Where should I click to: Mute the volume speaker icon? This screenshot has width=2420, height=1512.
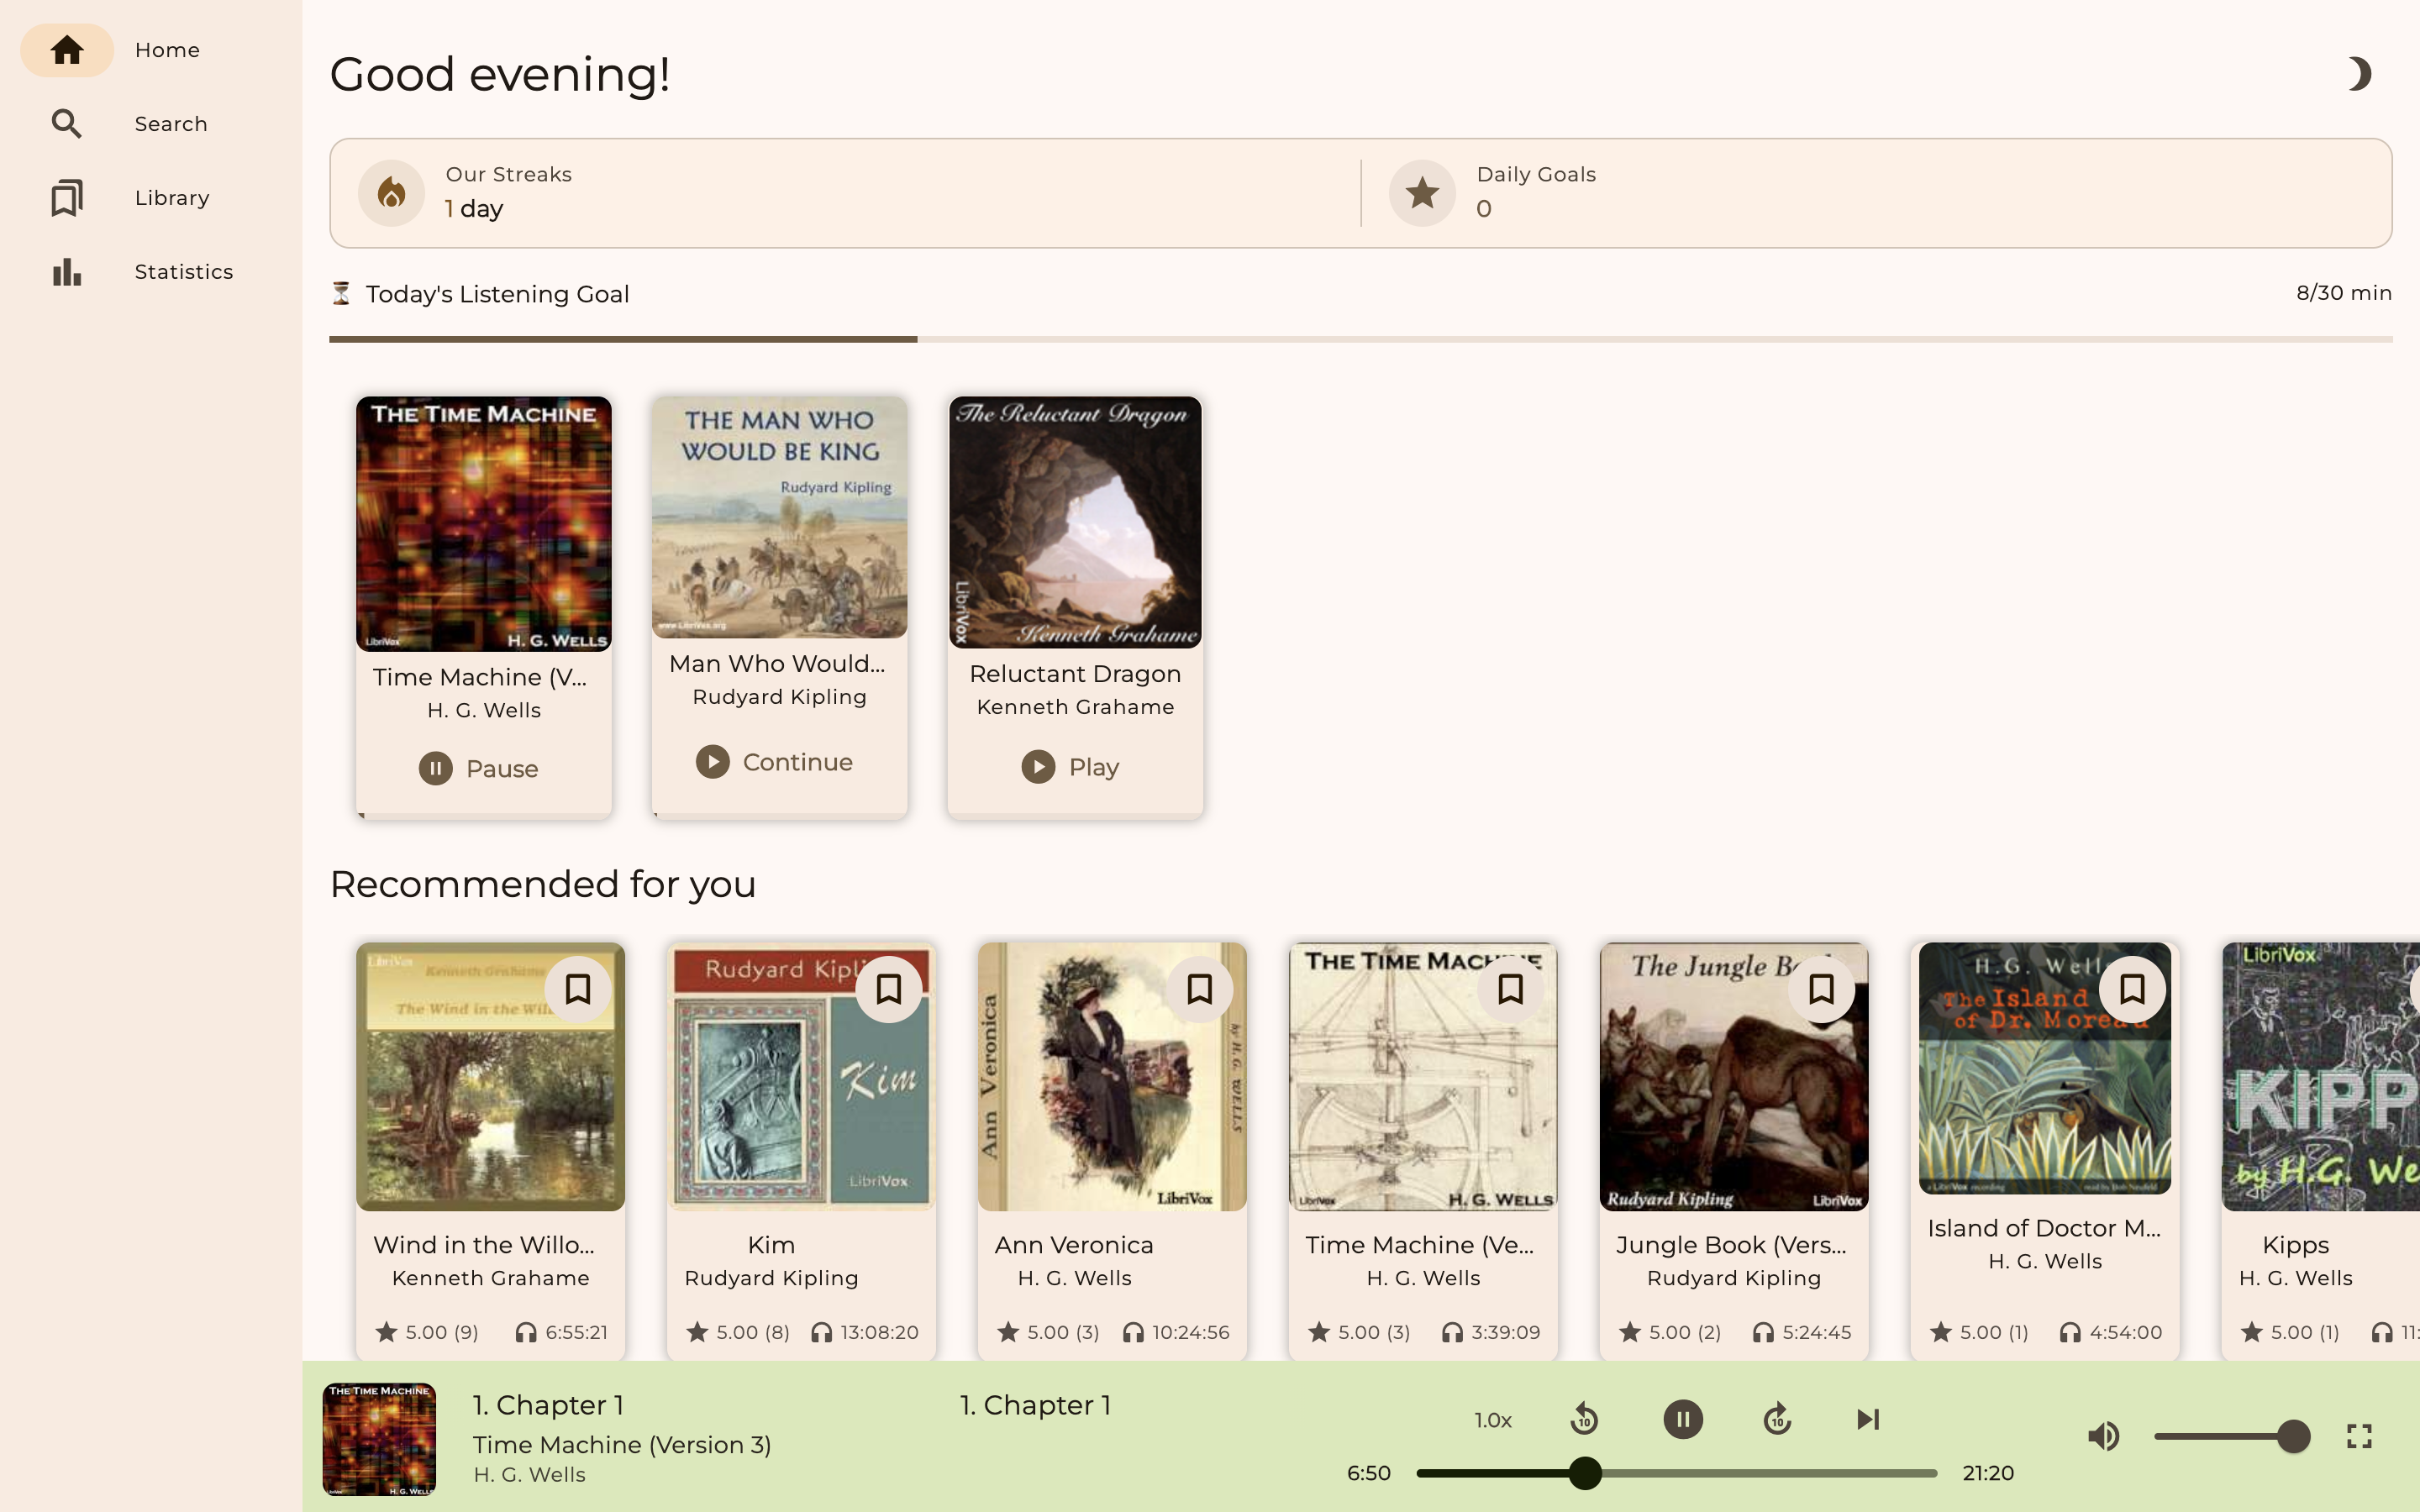click(2103, 1437)
